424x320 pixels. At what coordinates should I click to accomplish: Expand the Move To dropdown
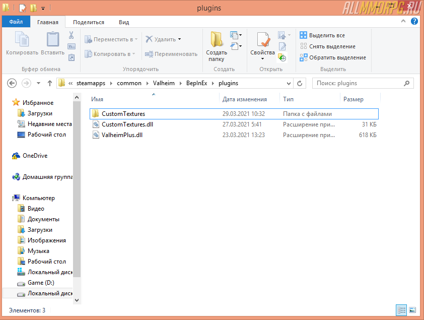135,39
